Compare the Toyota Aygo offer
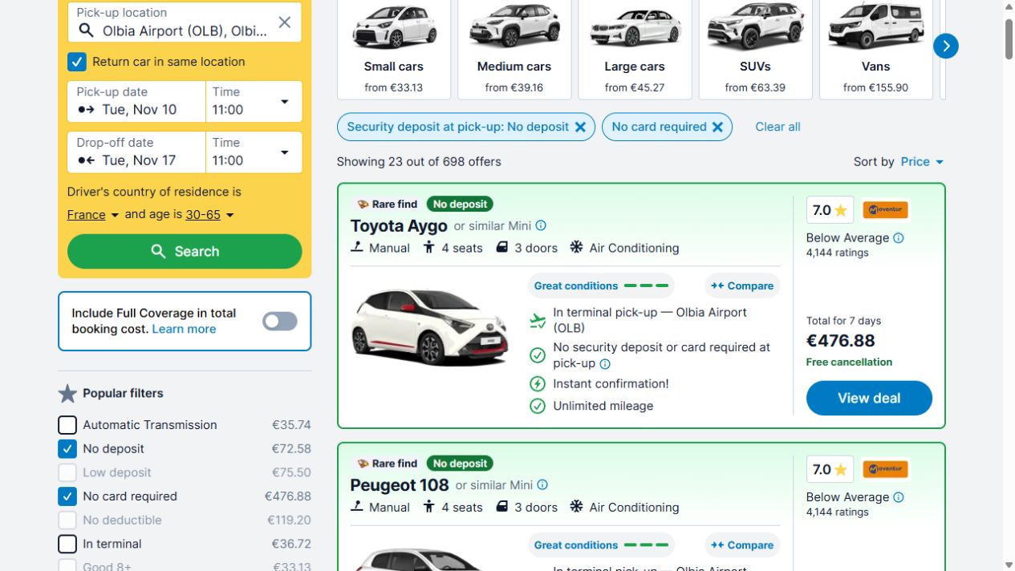1015x571 pixels. pos(742,285)
